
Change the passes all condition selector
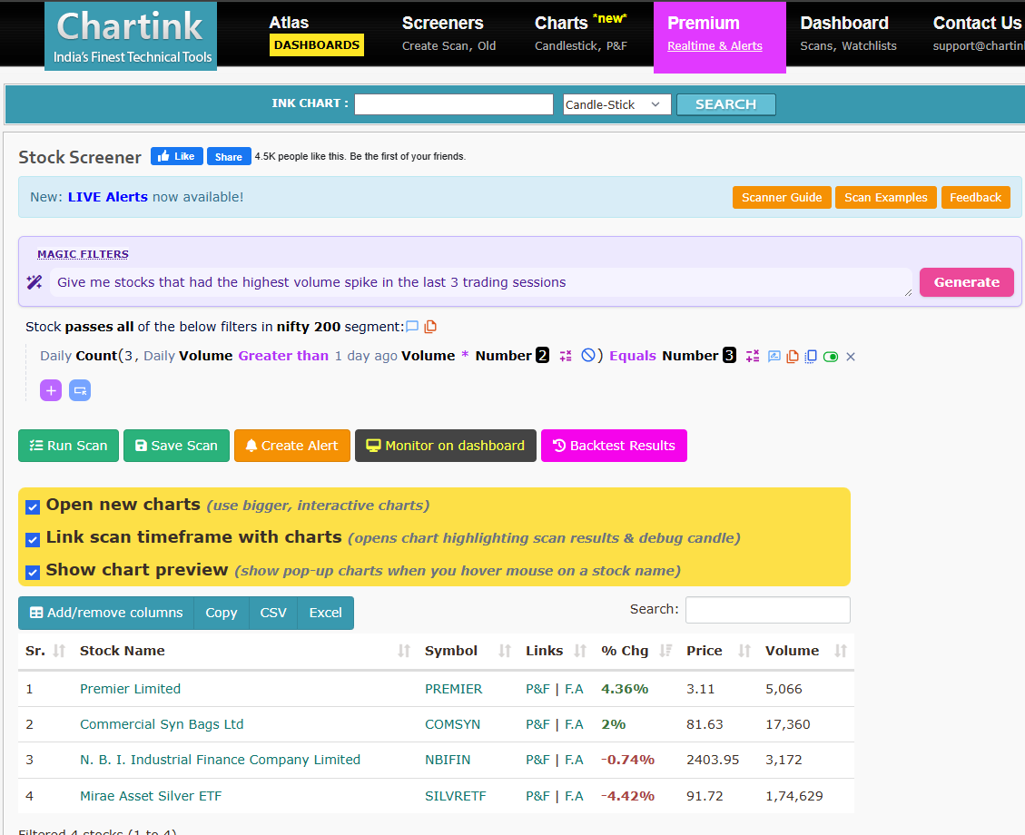(99, 326)
